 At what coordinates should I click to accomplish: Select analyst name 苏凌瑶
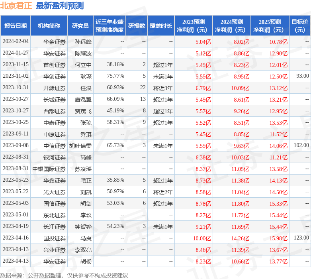pos(83,169)
